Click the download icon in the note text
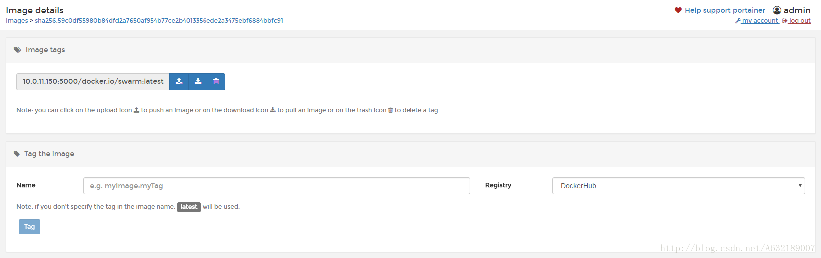Screen dimensions: 821x258 click(x=273, y=110)
